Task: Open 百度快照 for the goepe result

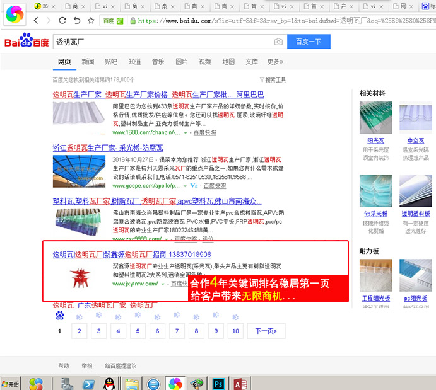Action: [x=215, y=186]
